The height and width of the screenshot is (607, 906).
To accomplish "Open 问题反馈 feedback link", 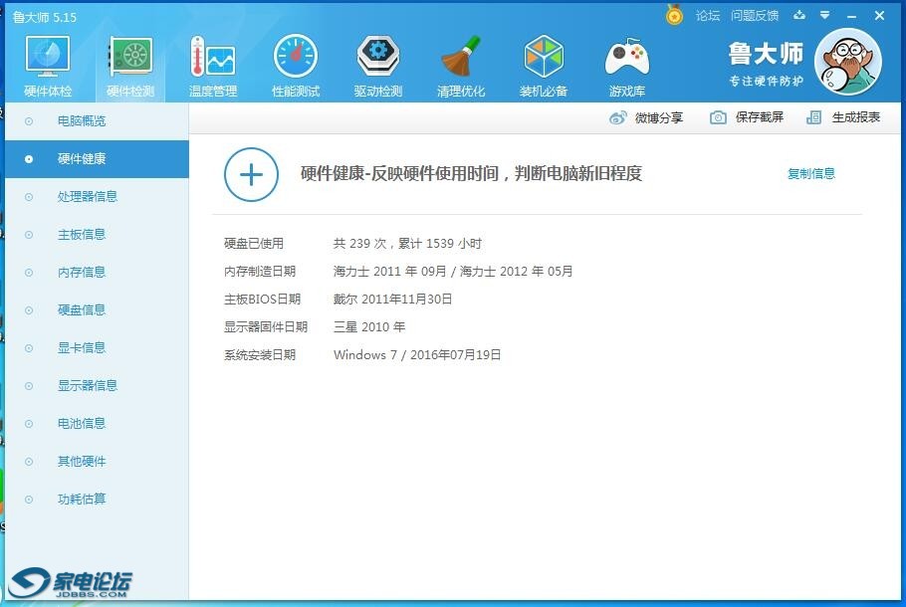I will tap(755, 16).
